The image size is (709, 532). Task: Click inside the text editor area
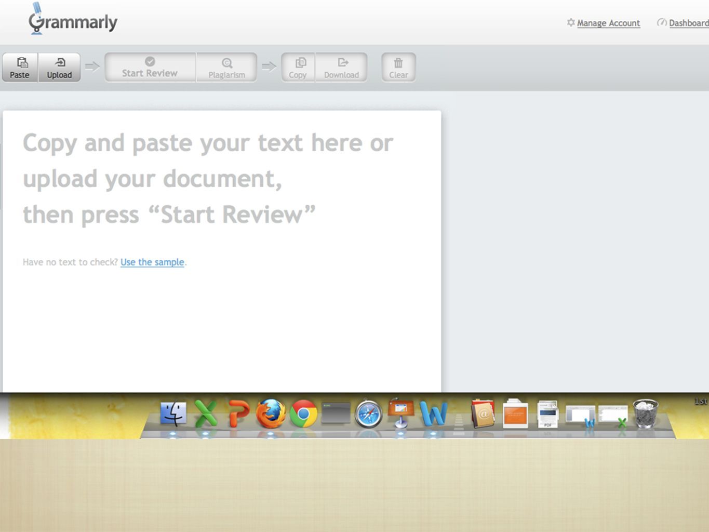tap(222, 251)
